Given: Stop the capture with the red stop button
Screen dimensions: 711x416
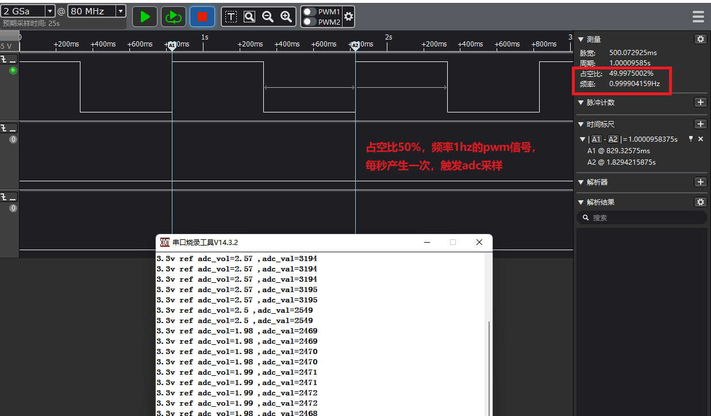Looking at the screenshot, I should (202, 17).
